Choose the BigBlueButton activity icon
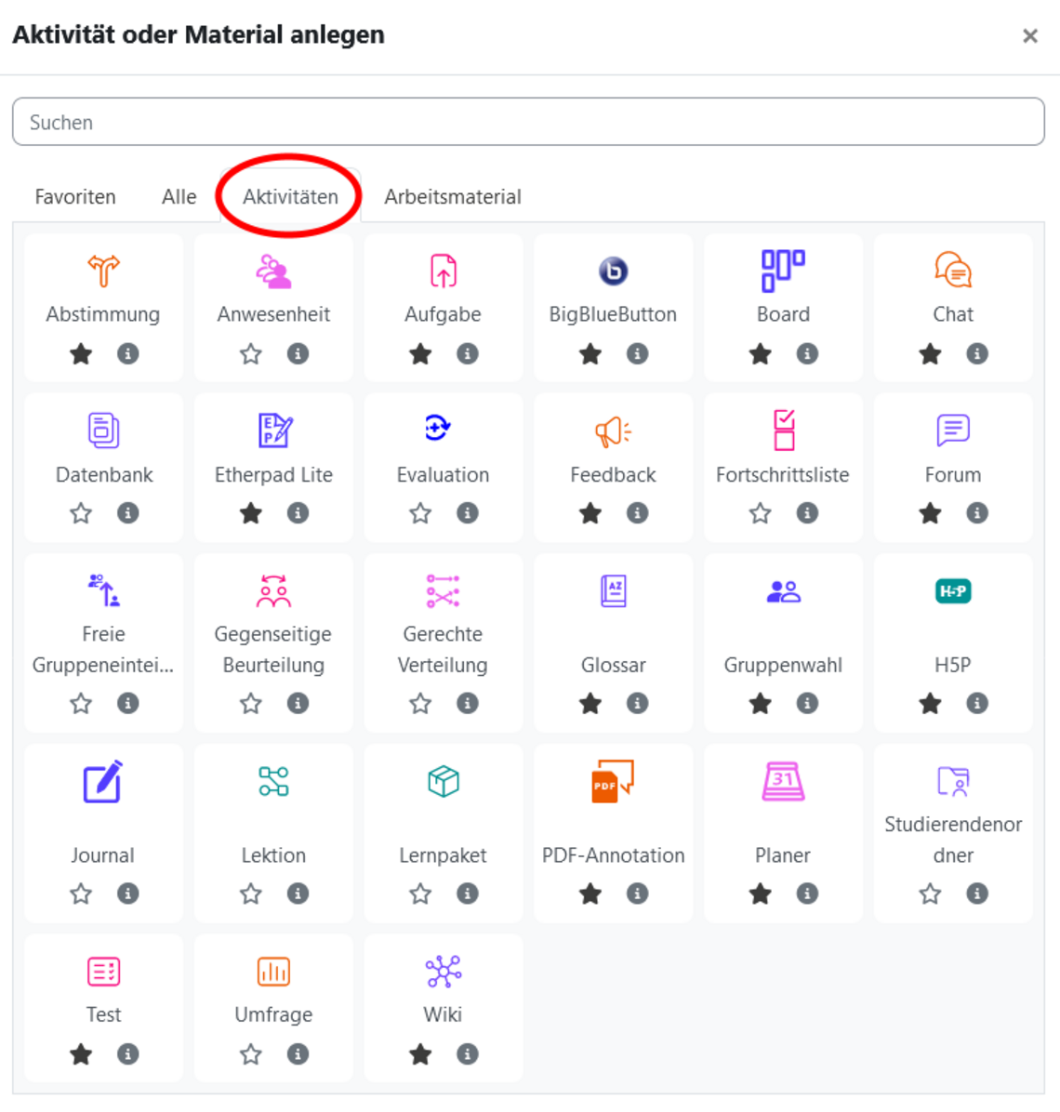1060x1112 pixels. coord(613,271)
